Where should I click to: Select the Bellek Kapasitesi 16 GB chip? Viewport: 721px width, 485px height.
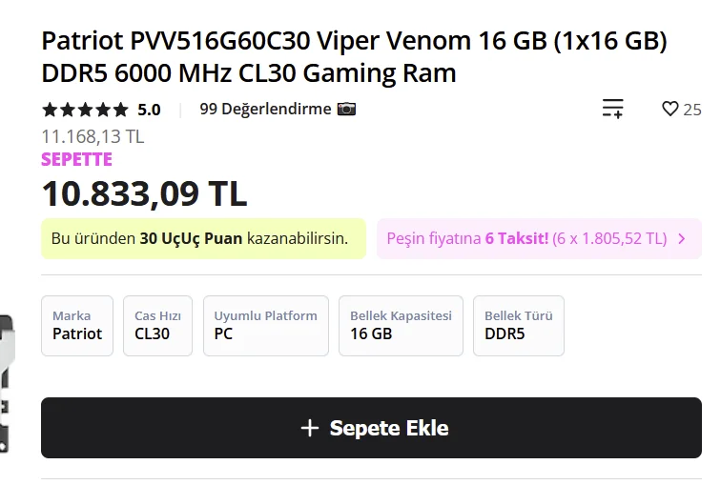(401, 326)
